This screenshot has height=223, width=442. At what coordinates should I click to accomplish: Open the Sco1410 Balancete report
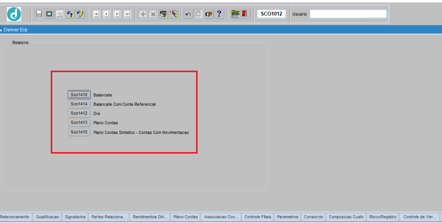click(x=79, y=95)
